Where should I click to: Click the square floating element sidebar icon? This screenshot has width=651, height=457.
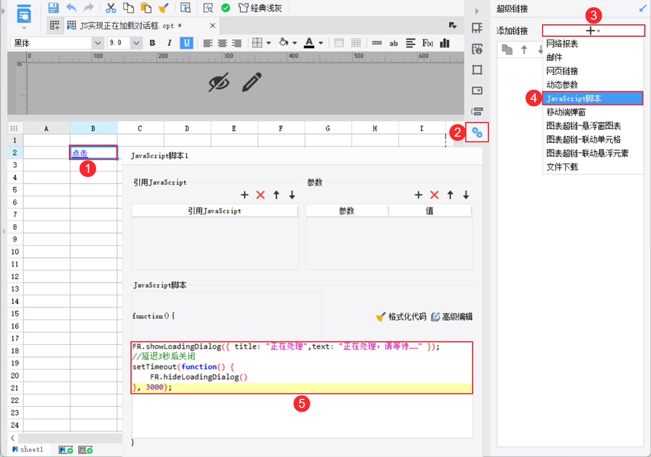[x=477, y=70]
